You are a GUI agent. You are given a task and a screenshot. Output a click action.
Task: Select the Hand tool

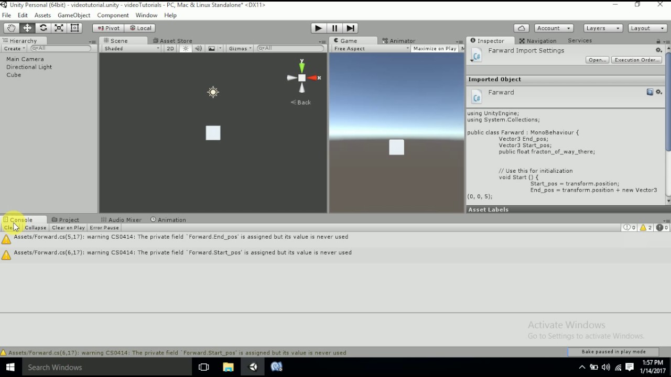11,28
